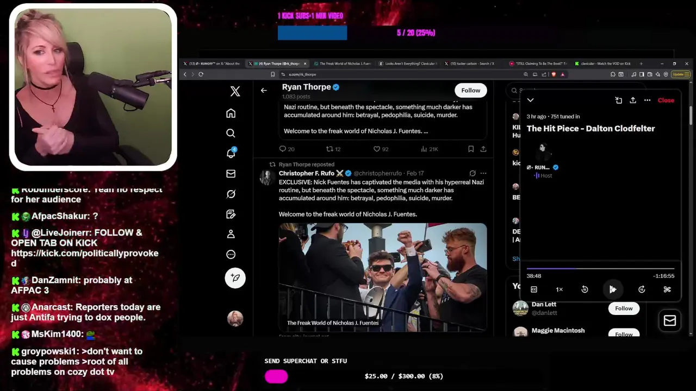Viewport: 696px width, 391px height.
Task: Bookmark the post above Ryan Thorpe reposted
Action: (x=471, y=149)
